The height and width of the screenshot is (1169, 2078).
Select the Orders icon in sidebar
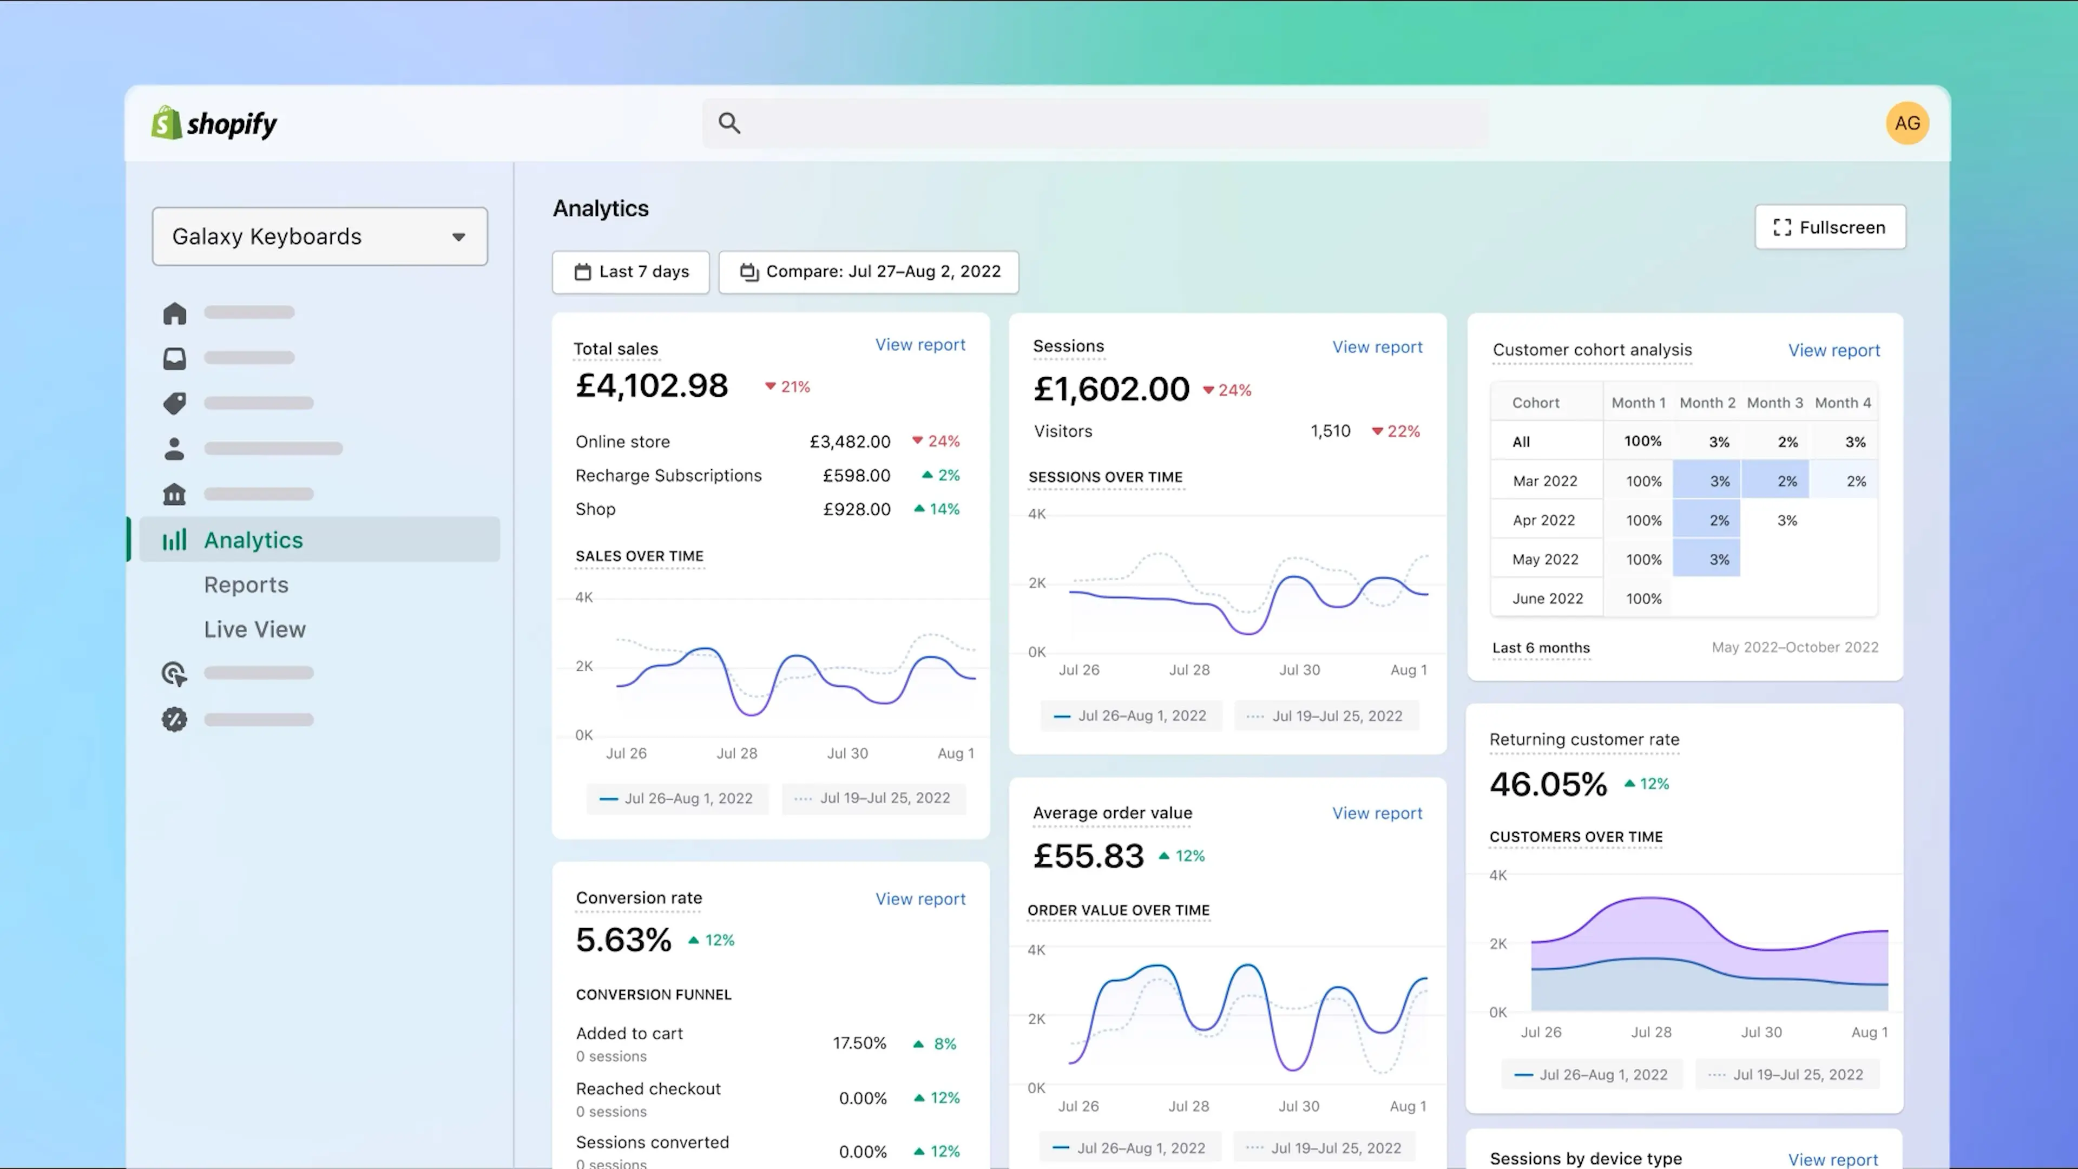174,358
